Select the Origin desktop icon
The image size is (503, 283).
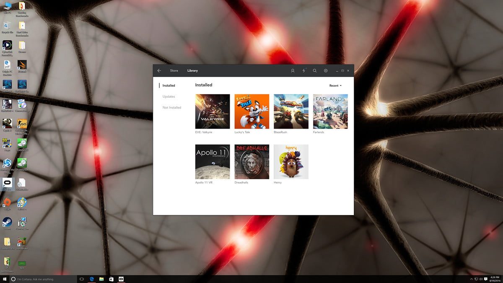pos(7,204)
